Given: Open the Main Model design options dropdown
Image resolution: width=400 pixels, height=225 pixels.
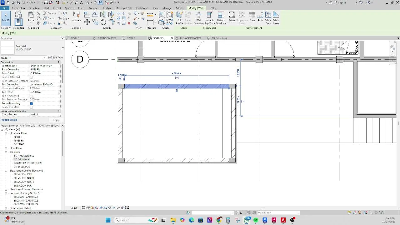Looking at the screenshot, I should 278,213.
